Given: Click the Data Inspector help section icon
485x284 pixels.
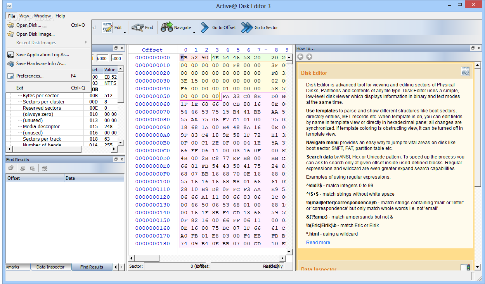Looking at the screenshot, I should [465, 267].
